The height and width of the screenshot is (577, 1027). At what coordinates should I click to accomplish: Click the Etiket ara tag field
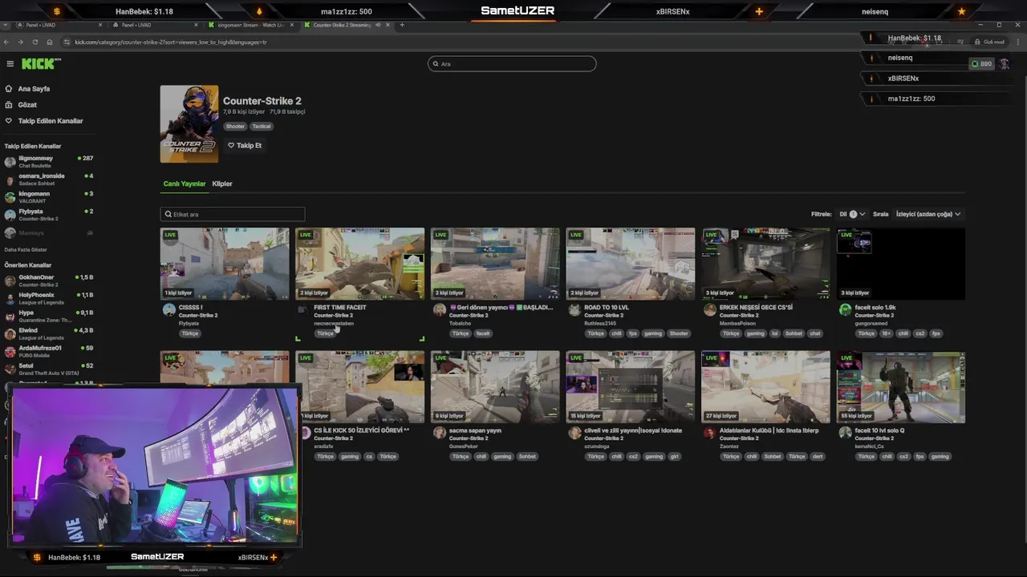pyautogui.click(x=233, y=214)
